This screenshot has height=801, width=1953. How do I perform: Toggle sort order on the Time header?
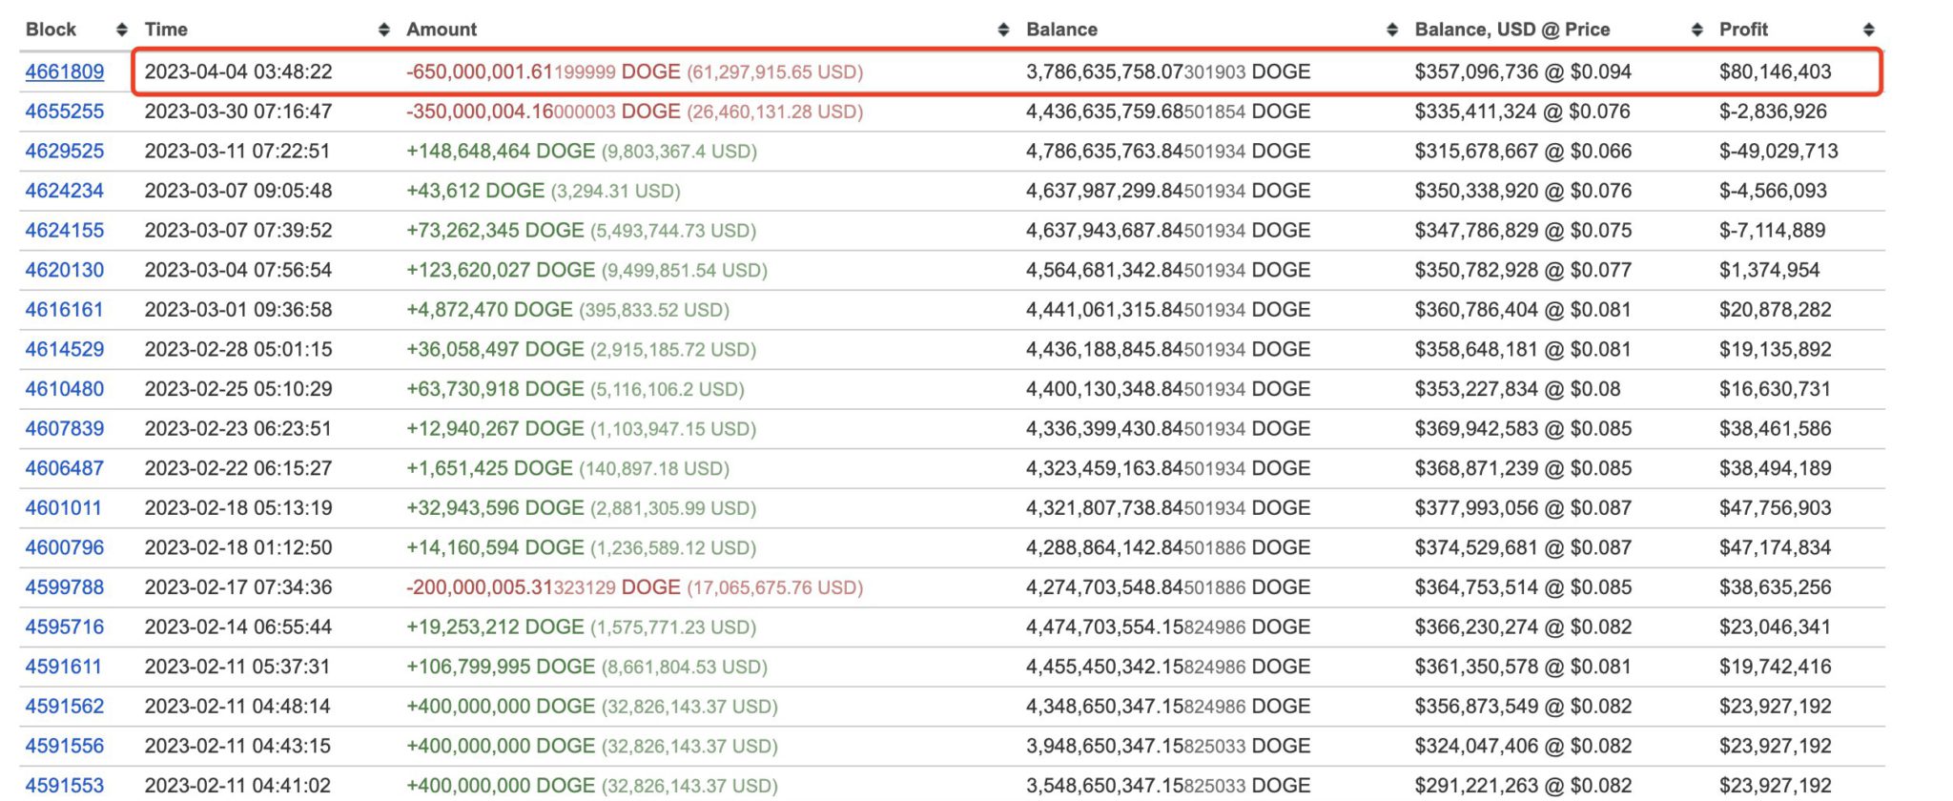coord(168,29)
